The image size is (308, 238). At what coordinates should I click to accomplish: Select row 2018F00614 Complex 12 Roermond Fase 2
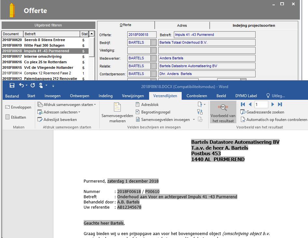pyautogui.click(x=45, y=73)
